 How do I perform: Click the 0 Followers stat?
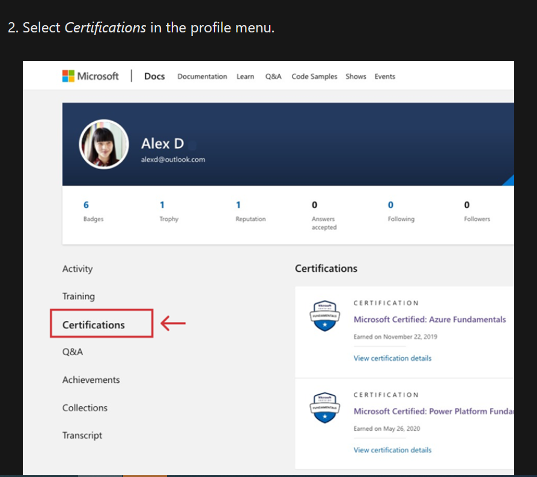[477, 211]
